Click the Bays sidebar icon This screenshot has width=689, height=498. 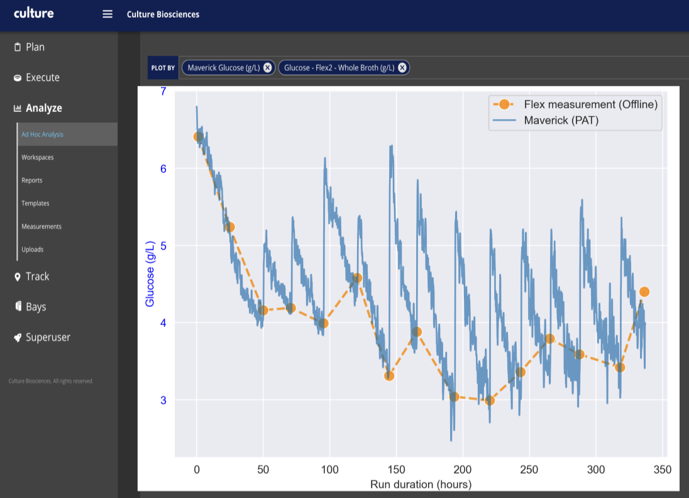click(x=18, y=307)
